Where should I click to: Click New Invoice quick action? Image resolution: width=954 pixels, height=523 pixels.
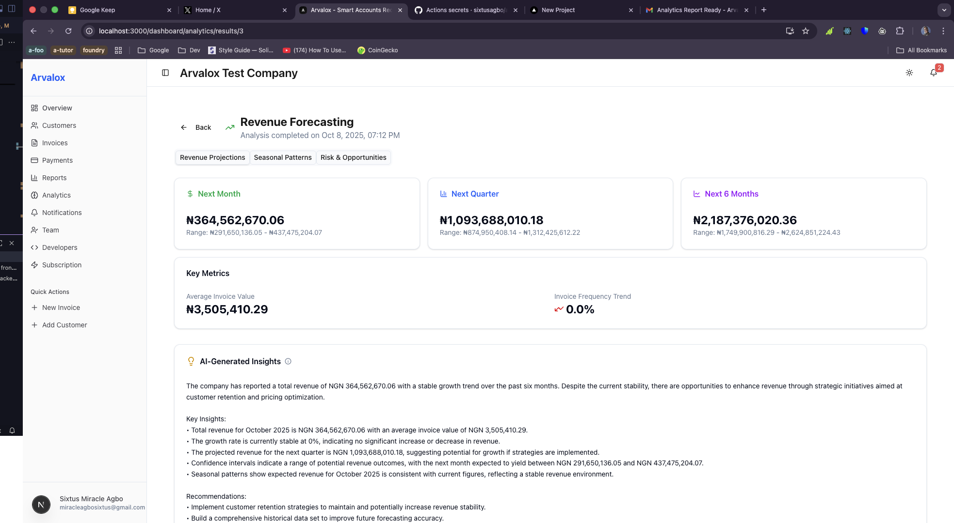click(x=61, y=308)
